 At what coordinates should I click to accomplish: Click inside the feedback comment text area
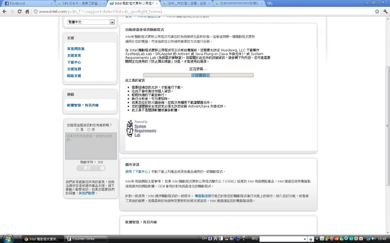91,146
